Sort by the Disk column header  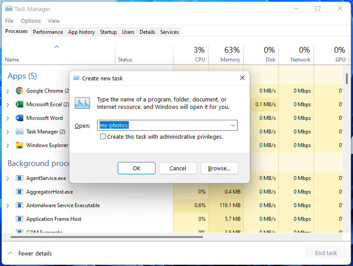click(261, 55)
